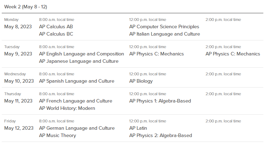Click the AP Latin exam

pos(138,128)
